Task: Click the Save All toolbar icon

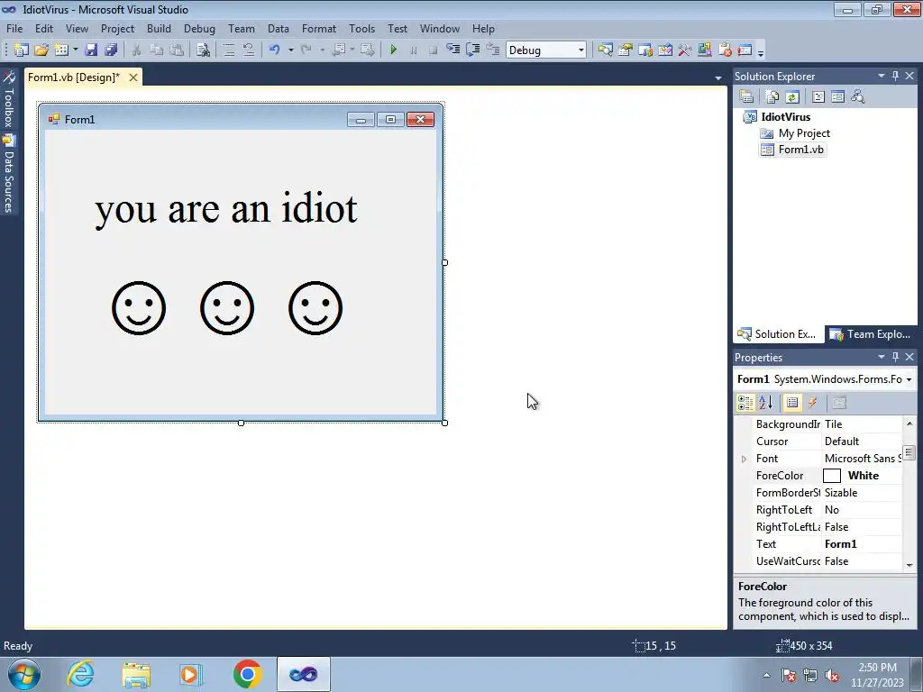Action: click(x=111, y=50)
